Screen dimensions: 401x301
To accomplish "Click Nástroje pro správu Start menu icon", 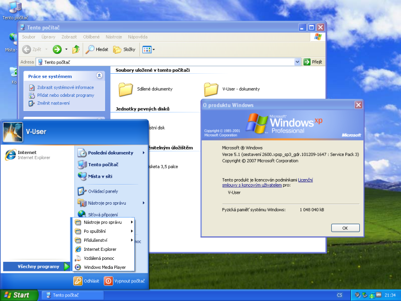I will (82, 203).
